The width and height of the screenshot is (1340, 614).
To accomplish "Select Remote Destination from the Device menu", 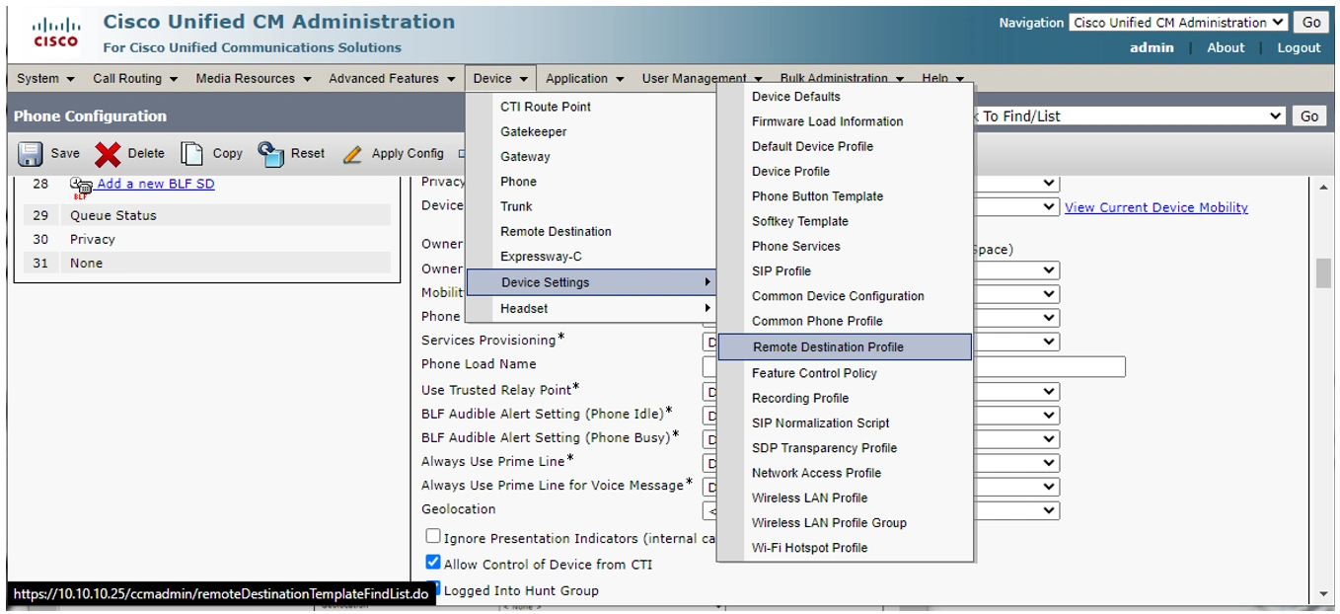I will [x=556, y=231].
